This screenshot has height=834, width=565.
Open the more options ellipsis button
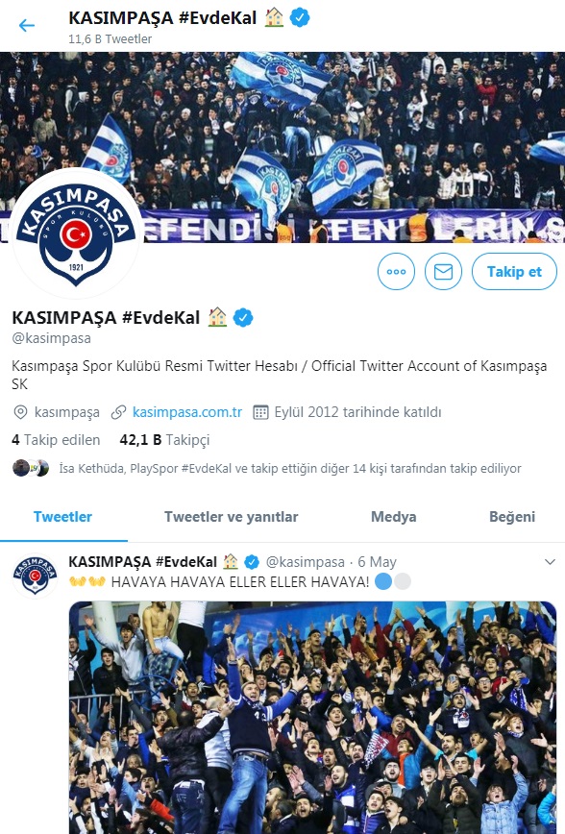coord(396,271)
